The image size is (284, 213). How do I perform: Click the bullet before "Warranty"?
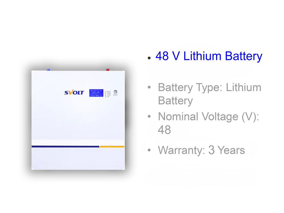pyautogui.click(x=149, y=150)
